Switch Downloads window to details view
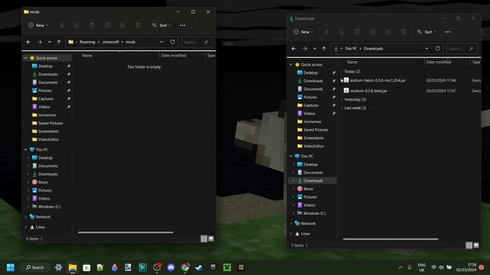The height and width of the screenshot is (275, 490). click(x=469, y=245)
